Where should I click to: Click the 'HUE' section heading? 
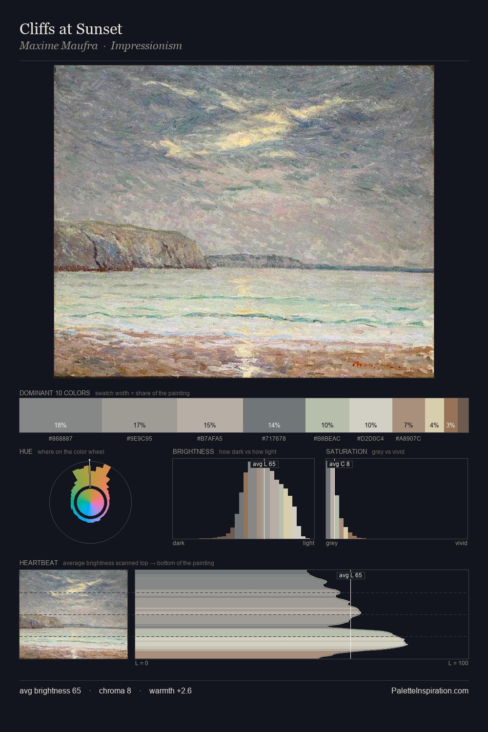tap(26, 451)
